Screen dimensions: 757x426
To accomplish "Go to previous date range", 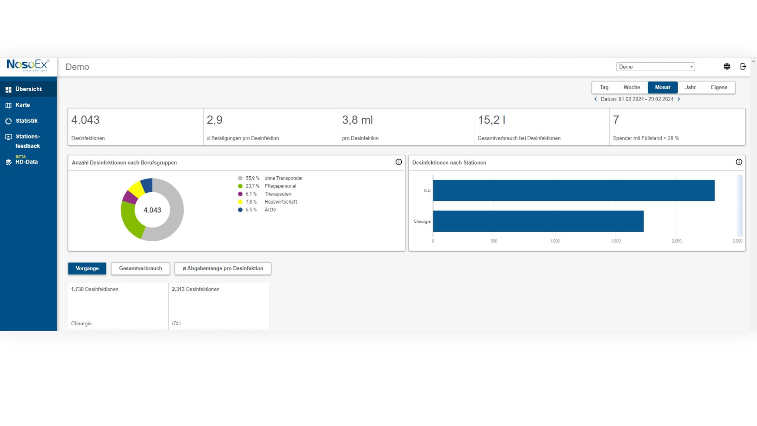I will pos(595,99).
